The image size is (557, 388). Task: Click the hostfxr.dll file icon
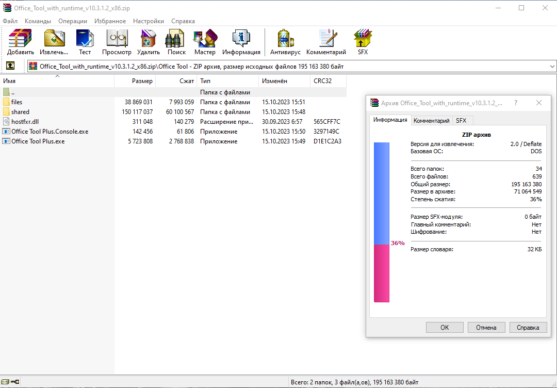(x=6, y=122)
